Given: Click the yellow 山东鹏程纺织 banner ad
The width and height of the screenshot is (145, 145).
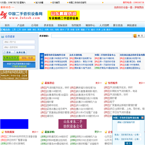Looking at the screenshot, I should click(64, 15).
